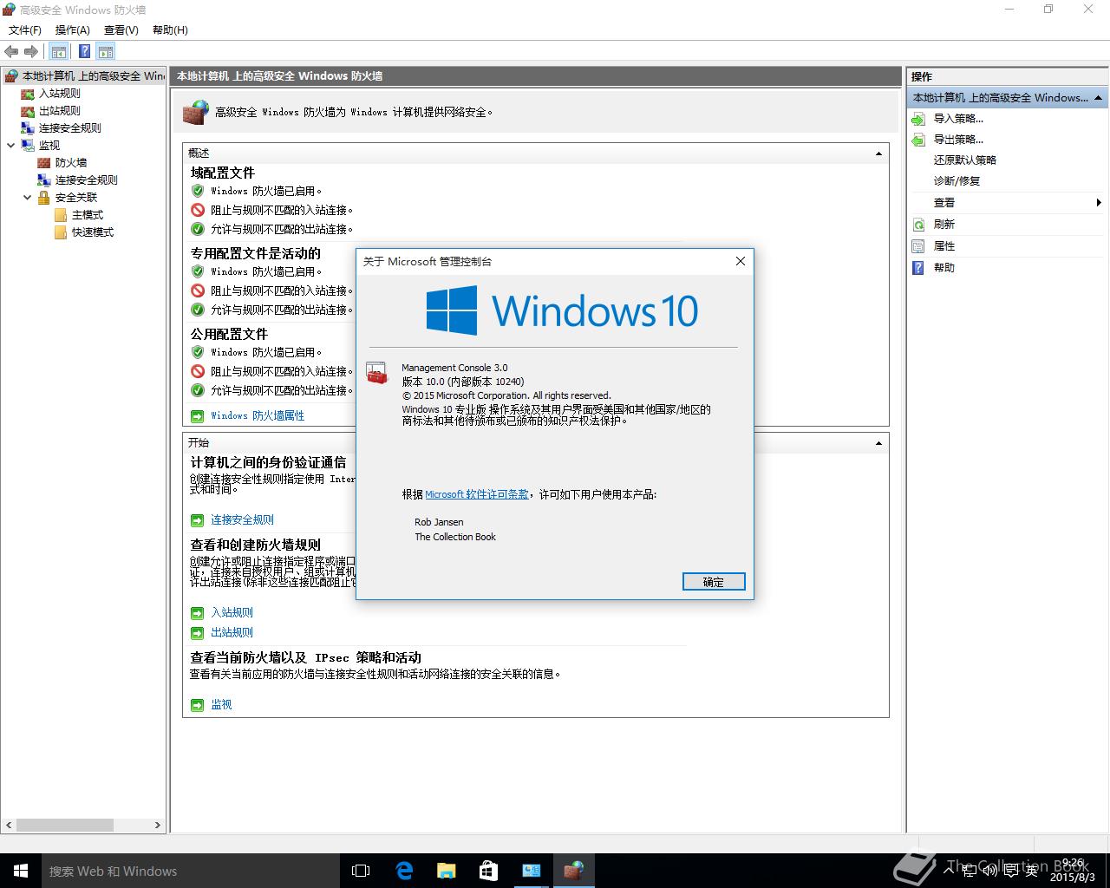1110x888 pixels.
Task: Select the root 本地计算机 tree node
Action: [93, 75]
